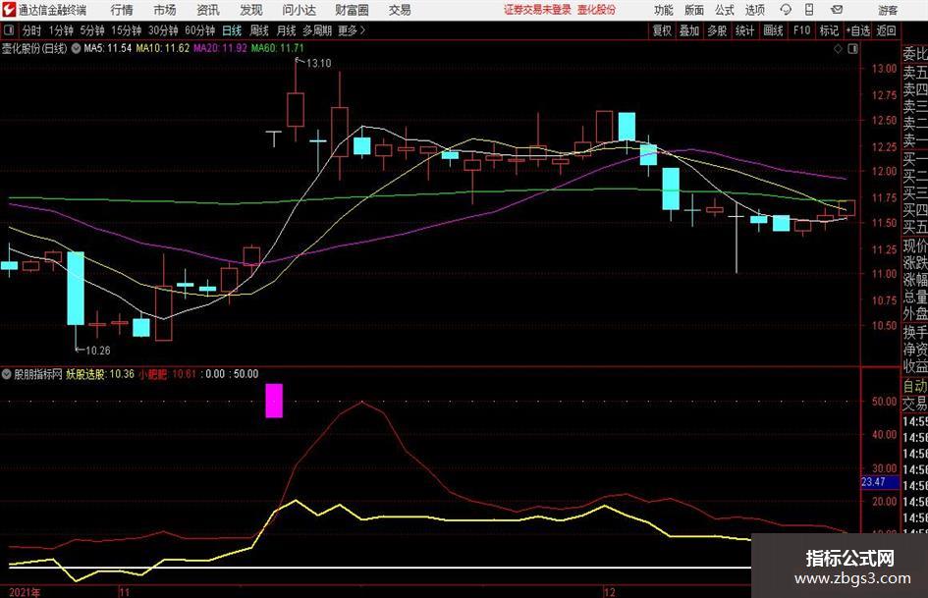Open the 发现 menu
This screenshot has height=598, width=928.
[251, 10]
